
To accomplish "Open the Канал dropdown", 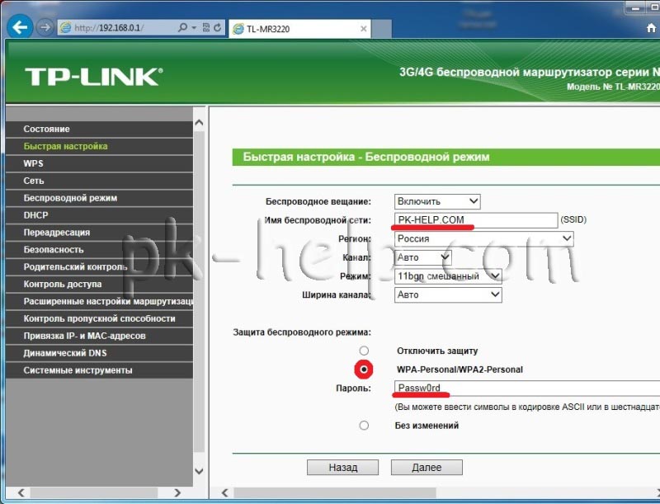I will 422,257.
